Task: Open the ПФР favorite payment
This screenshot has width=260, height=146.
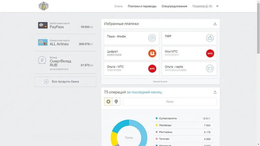Action: pos(189,38)
